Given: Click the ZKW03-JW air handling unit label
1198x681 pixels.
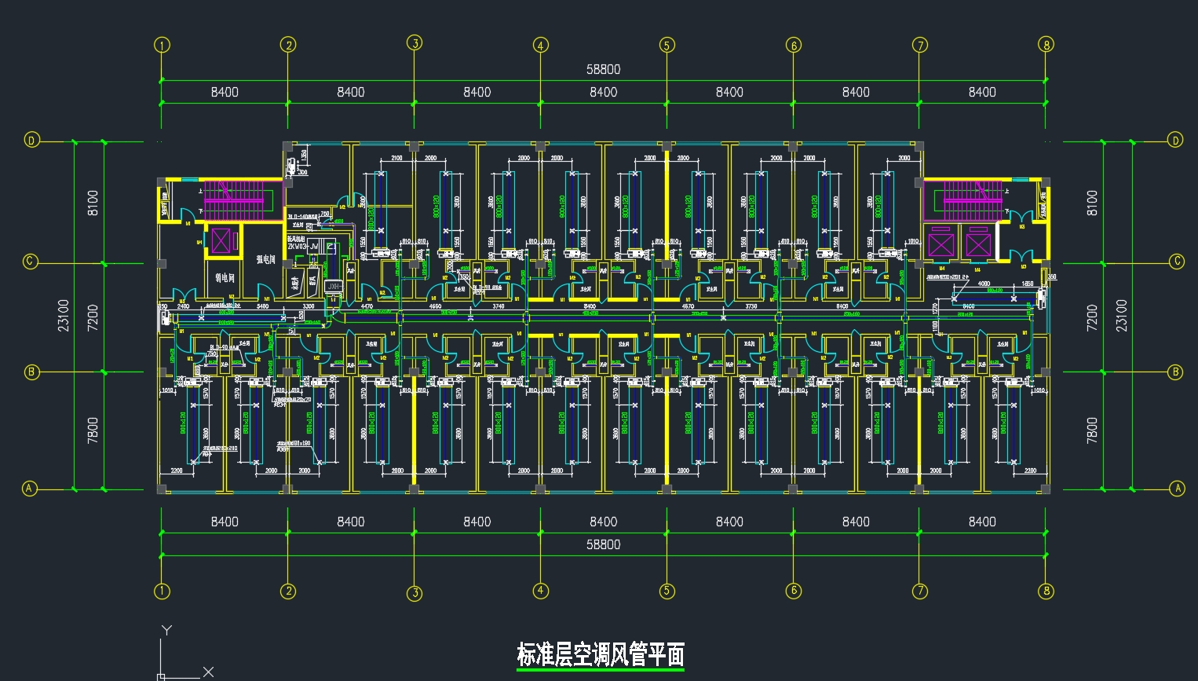Looking at the screenshot, I should [x=303, y=247].
